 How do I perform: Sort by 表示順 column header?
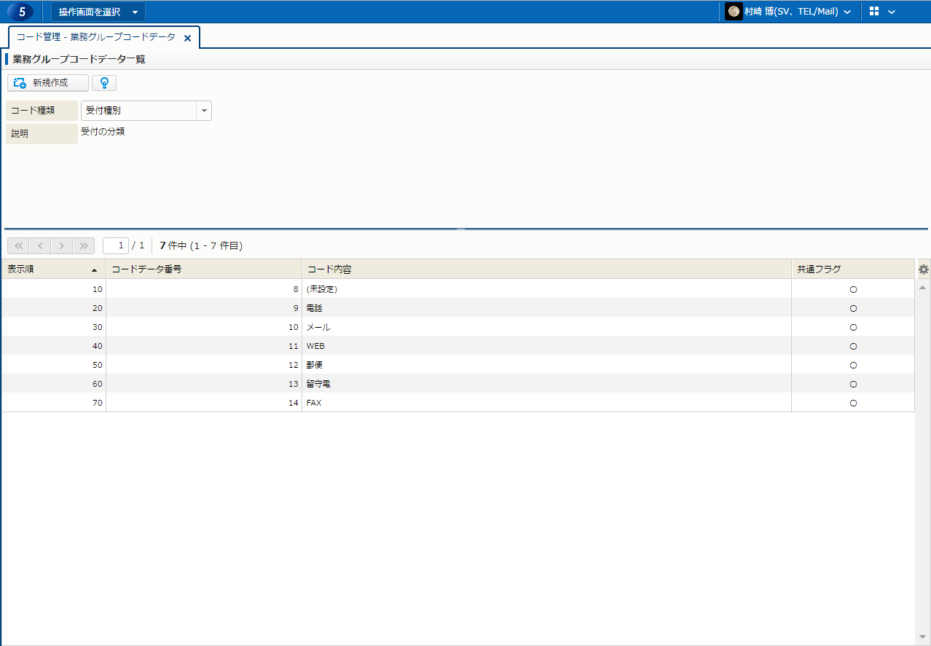(52, 269)
